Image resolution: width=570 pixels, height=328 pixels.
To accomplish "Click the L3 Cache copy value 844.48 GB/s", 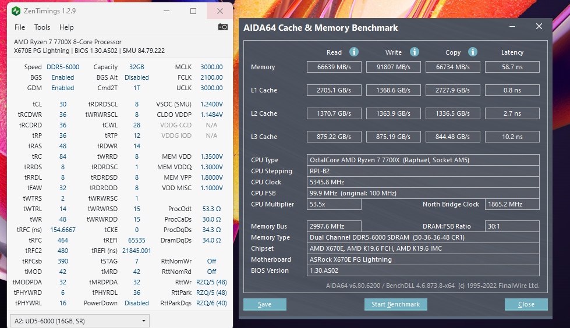I will [x=453, y=137].
